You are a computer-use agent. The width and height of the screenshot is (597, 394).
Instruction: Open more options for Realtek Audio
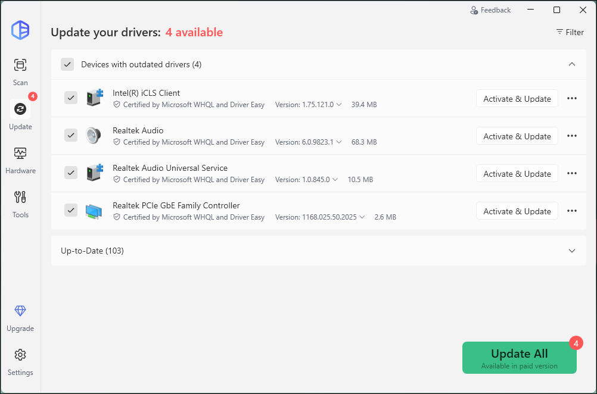[571, 136]
